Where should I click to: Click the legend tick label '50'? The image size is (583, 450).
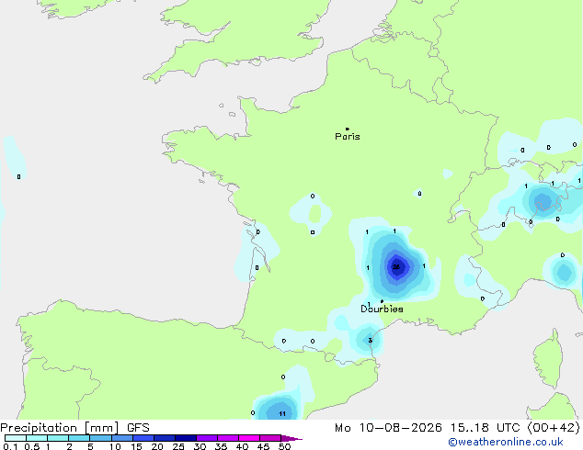tap(284, 446)
